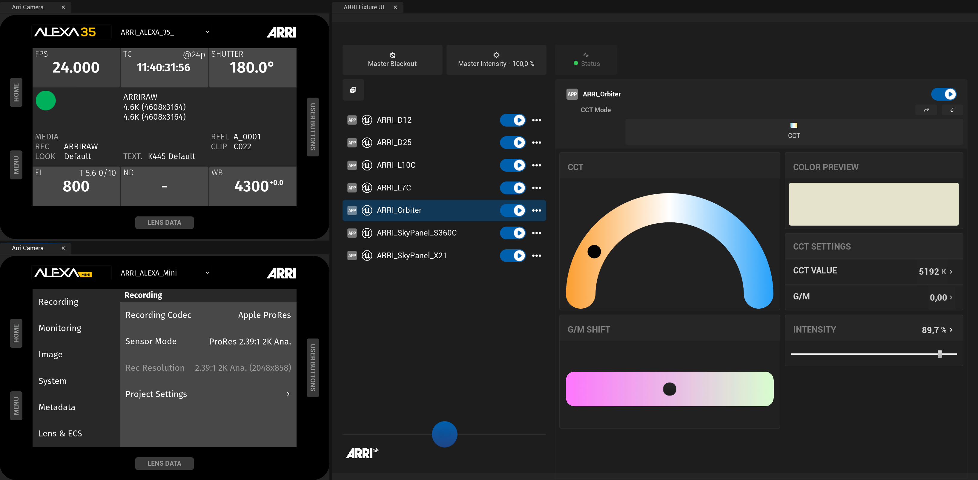
Task: Switch to the ARRI Fixture UI tab
Action: (x=363, y=7)
